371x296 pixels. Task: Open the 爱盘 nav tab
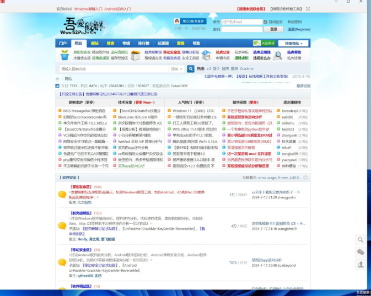[x=180, y=44]
